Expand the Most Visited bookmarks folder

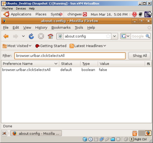tap(17, 46)
